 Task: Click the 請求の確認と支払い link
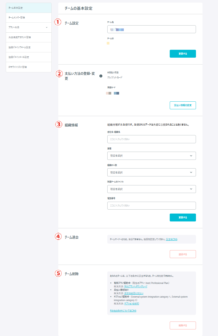tap(134, 293)
